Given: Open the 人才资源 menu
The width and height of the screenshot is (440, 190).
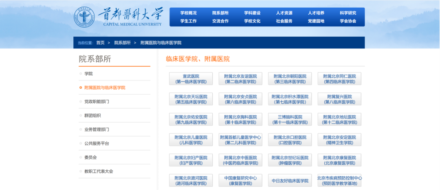Looking at the screenshot, I should pos(284,13).
